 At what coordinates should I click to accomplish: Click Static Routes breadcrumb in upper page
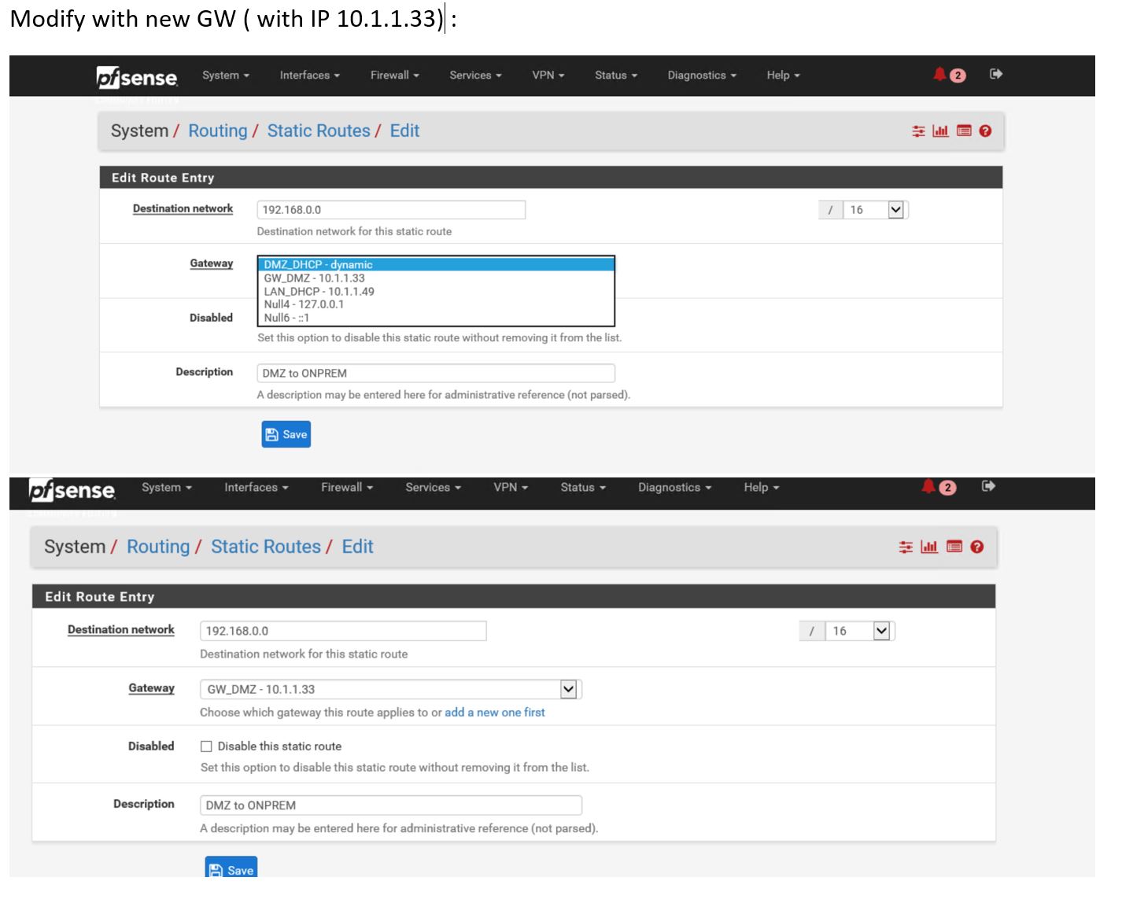tap(319, 131)
